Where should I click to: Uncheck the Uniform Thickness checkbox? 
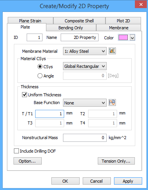[x=24, y=95]
